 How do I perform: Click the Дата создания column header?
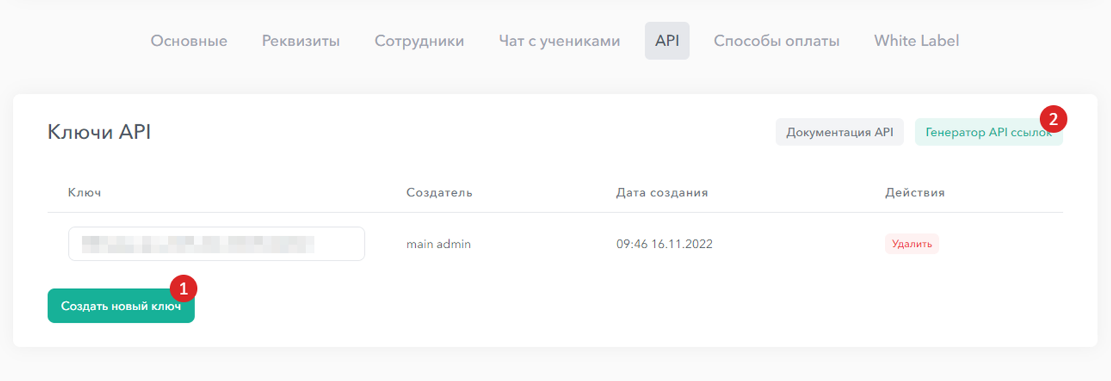coord(662,192)
